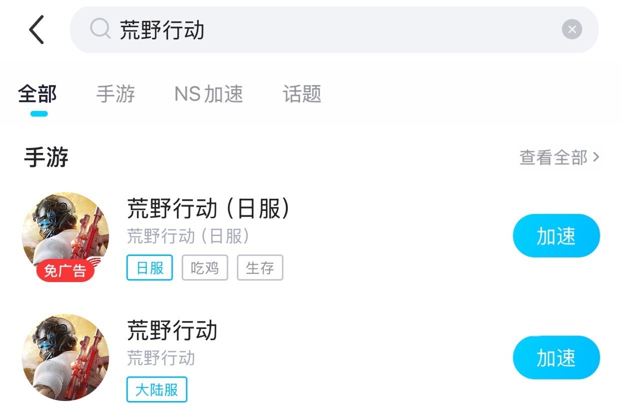Open the 荒野行动 (日服) title link

pos(208,209)
